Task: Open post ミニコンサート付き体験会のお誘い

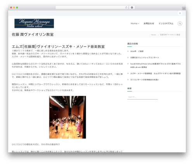Action: click(x=145, y=80)
